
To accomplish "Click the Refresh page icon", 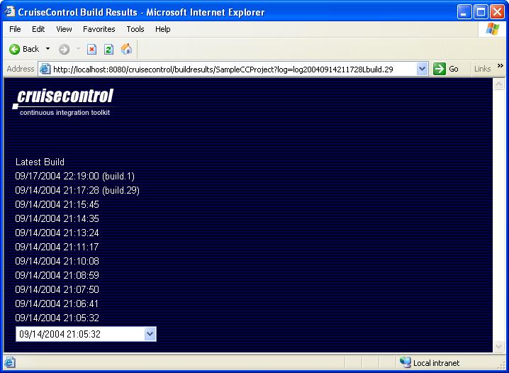I will [108, 50].
